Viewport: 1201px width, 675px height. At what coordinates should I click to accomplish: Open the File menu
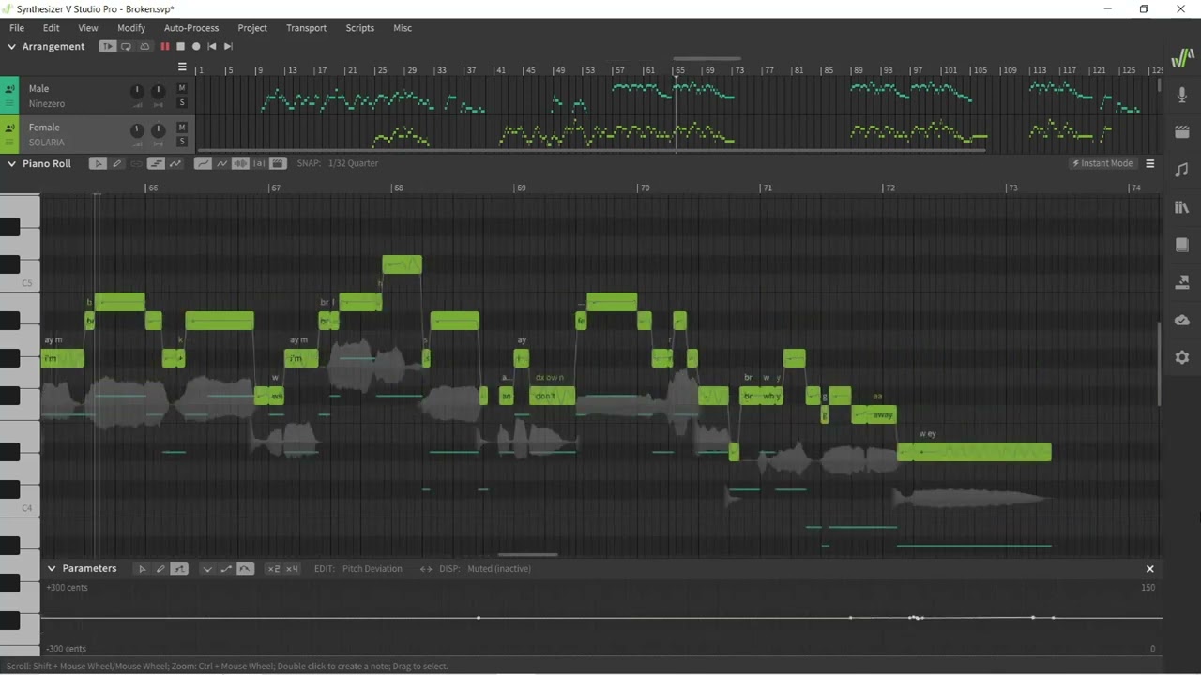(x=17, y=28)
